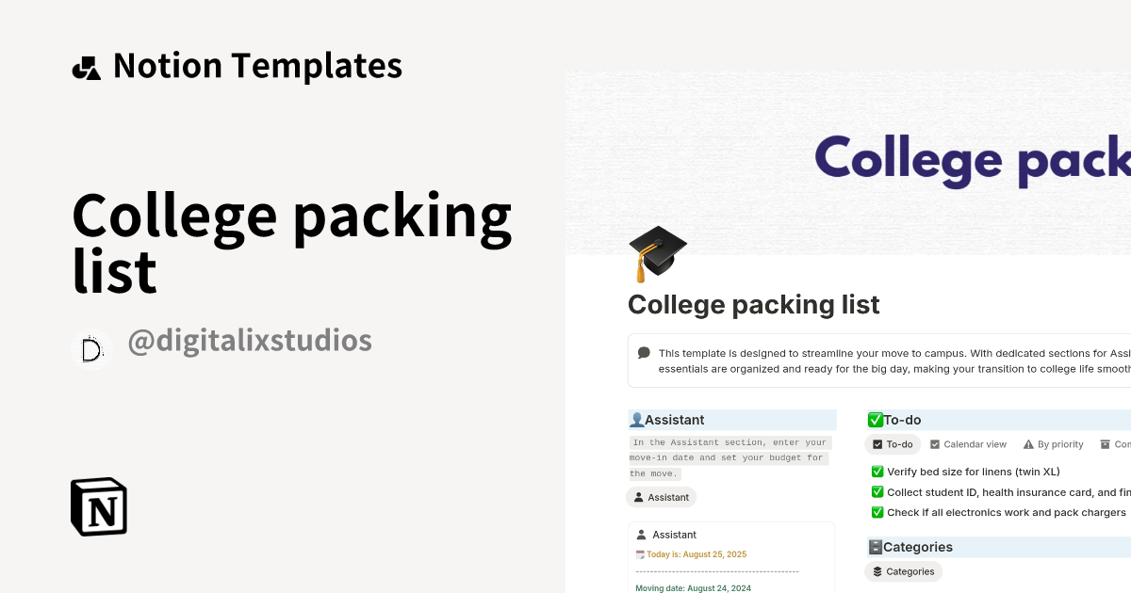Uncheck the pack chargers task checkbox
The width and height of the screenshot is (1131, 593).
(x=877, y=512)
